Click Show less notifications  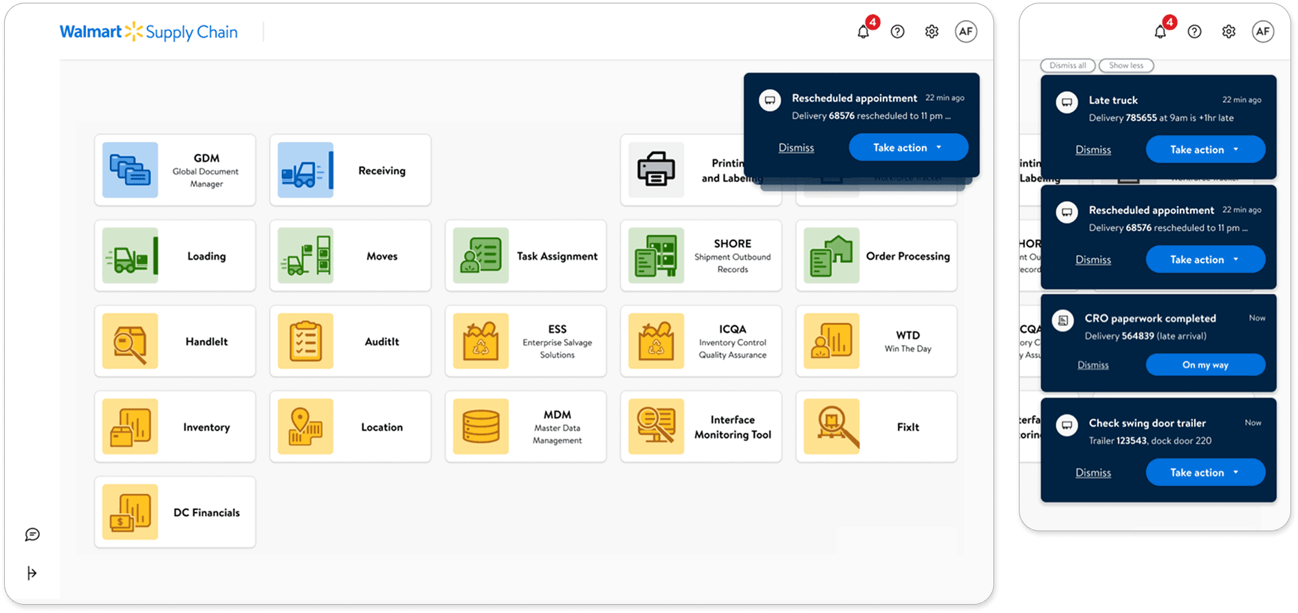1126,65
